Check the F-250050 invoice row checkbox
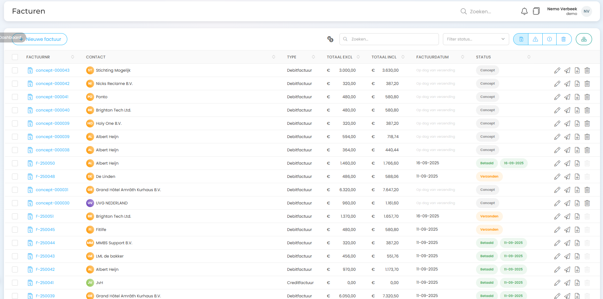The height and width of the screenshot is (299, 603). (x=15, y=163)
